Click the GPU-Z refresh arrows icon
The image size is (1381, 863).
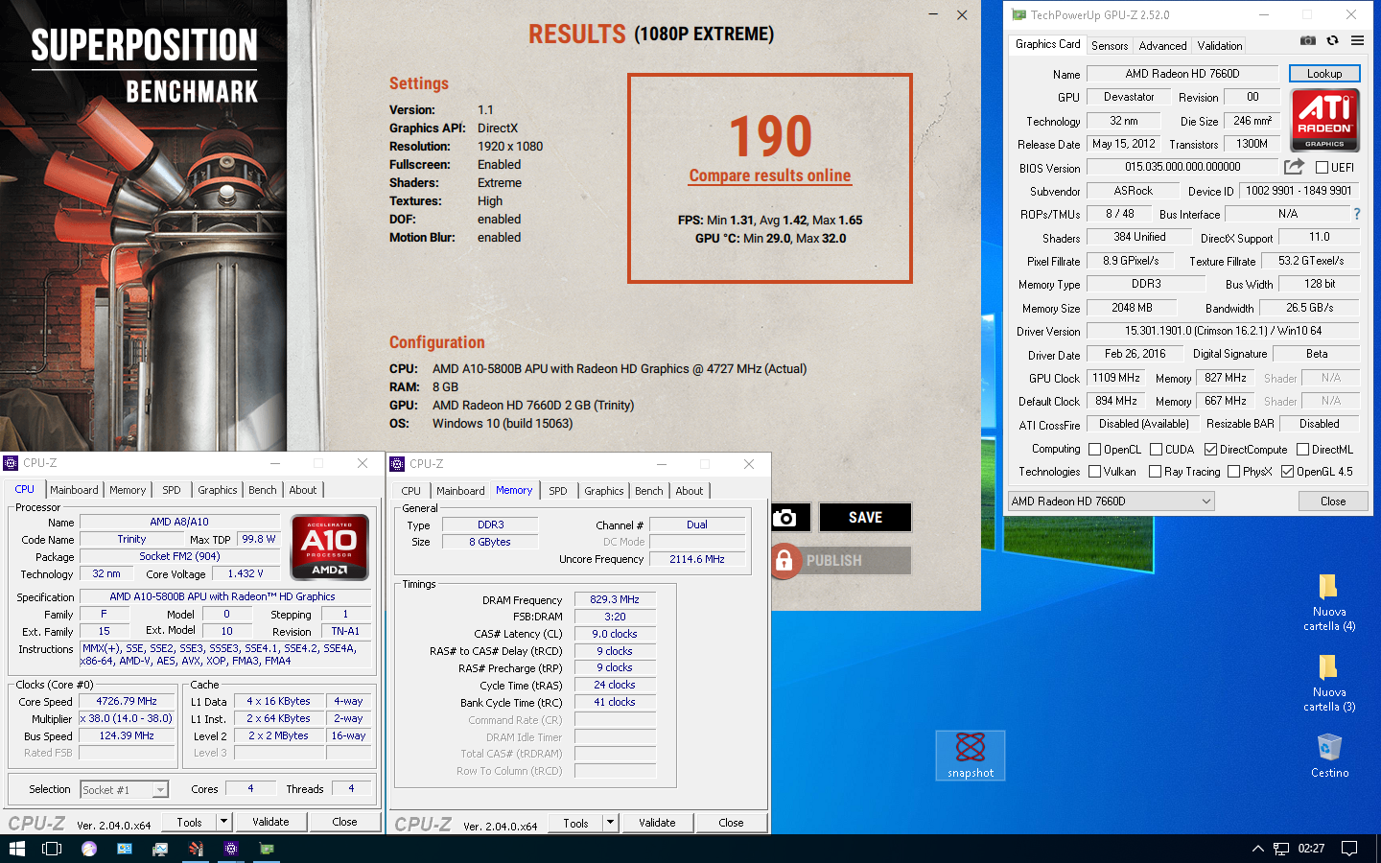pyautogui.click(x=1332, y=40)
